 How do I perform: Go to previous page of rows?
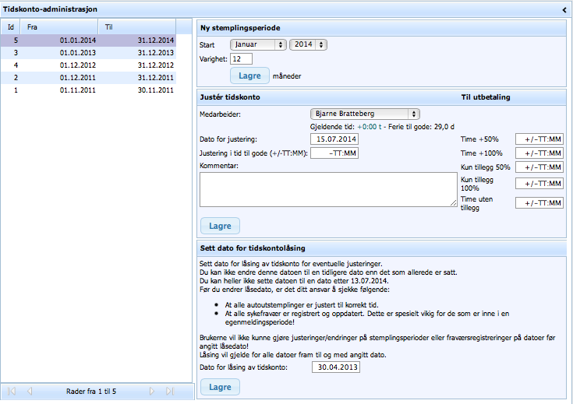(30, 391)
